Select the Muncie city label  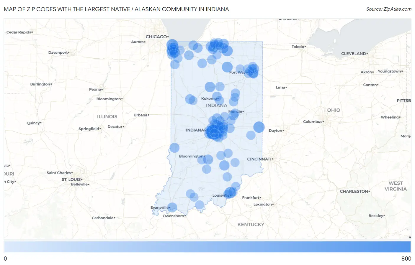tap(235, 111)
